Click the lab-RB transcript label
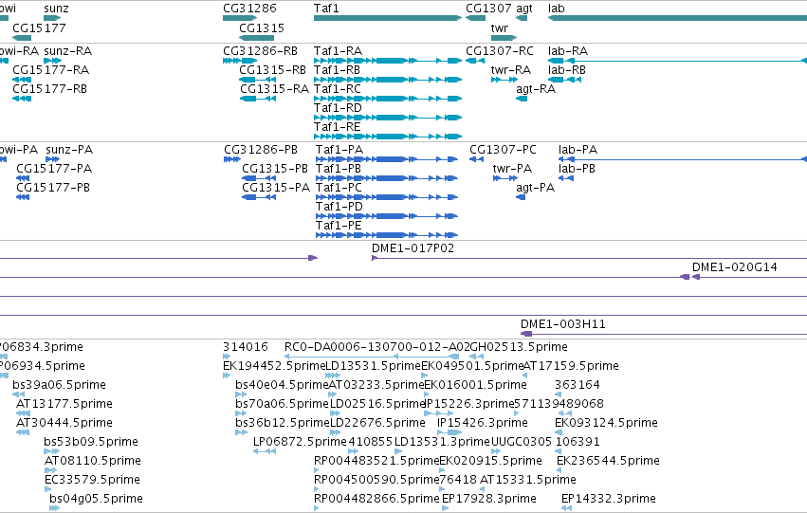Screen dimensions: 807x513 567,70
